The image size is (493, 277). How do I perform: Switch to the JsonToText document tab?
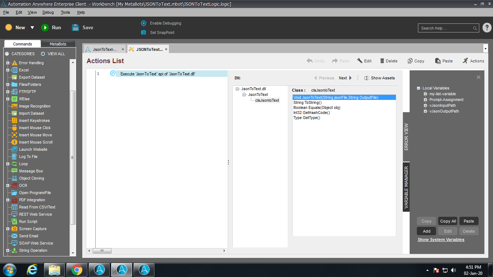tap(104, 49)
